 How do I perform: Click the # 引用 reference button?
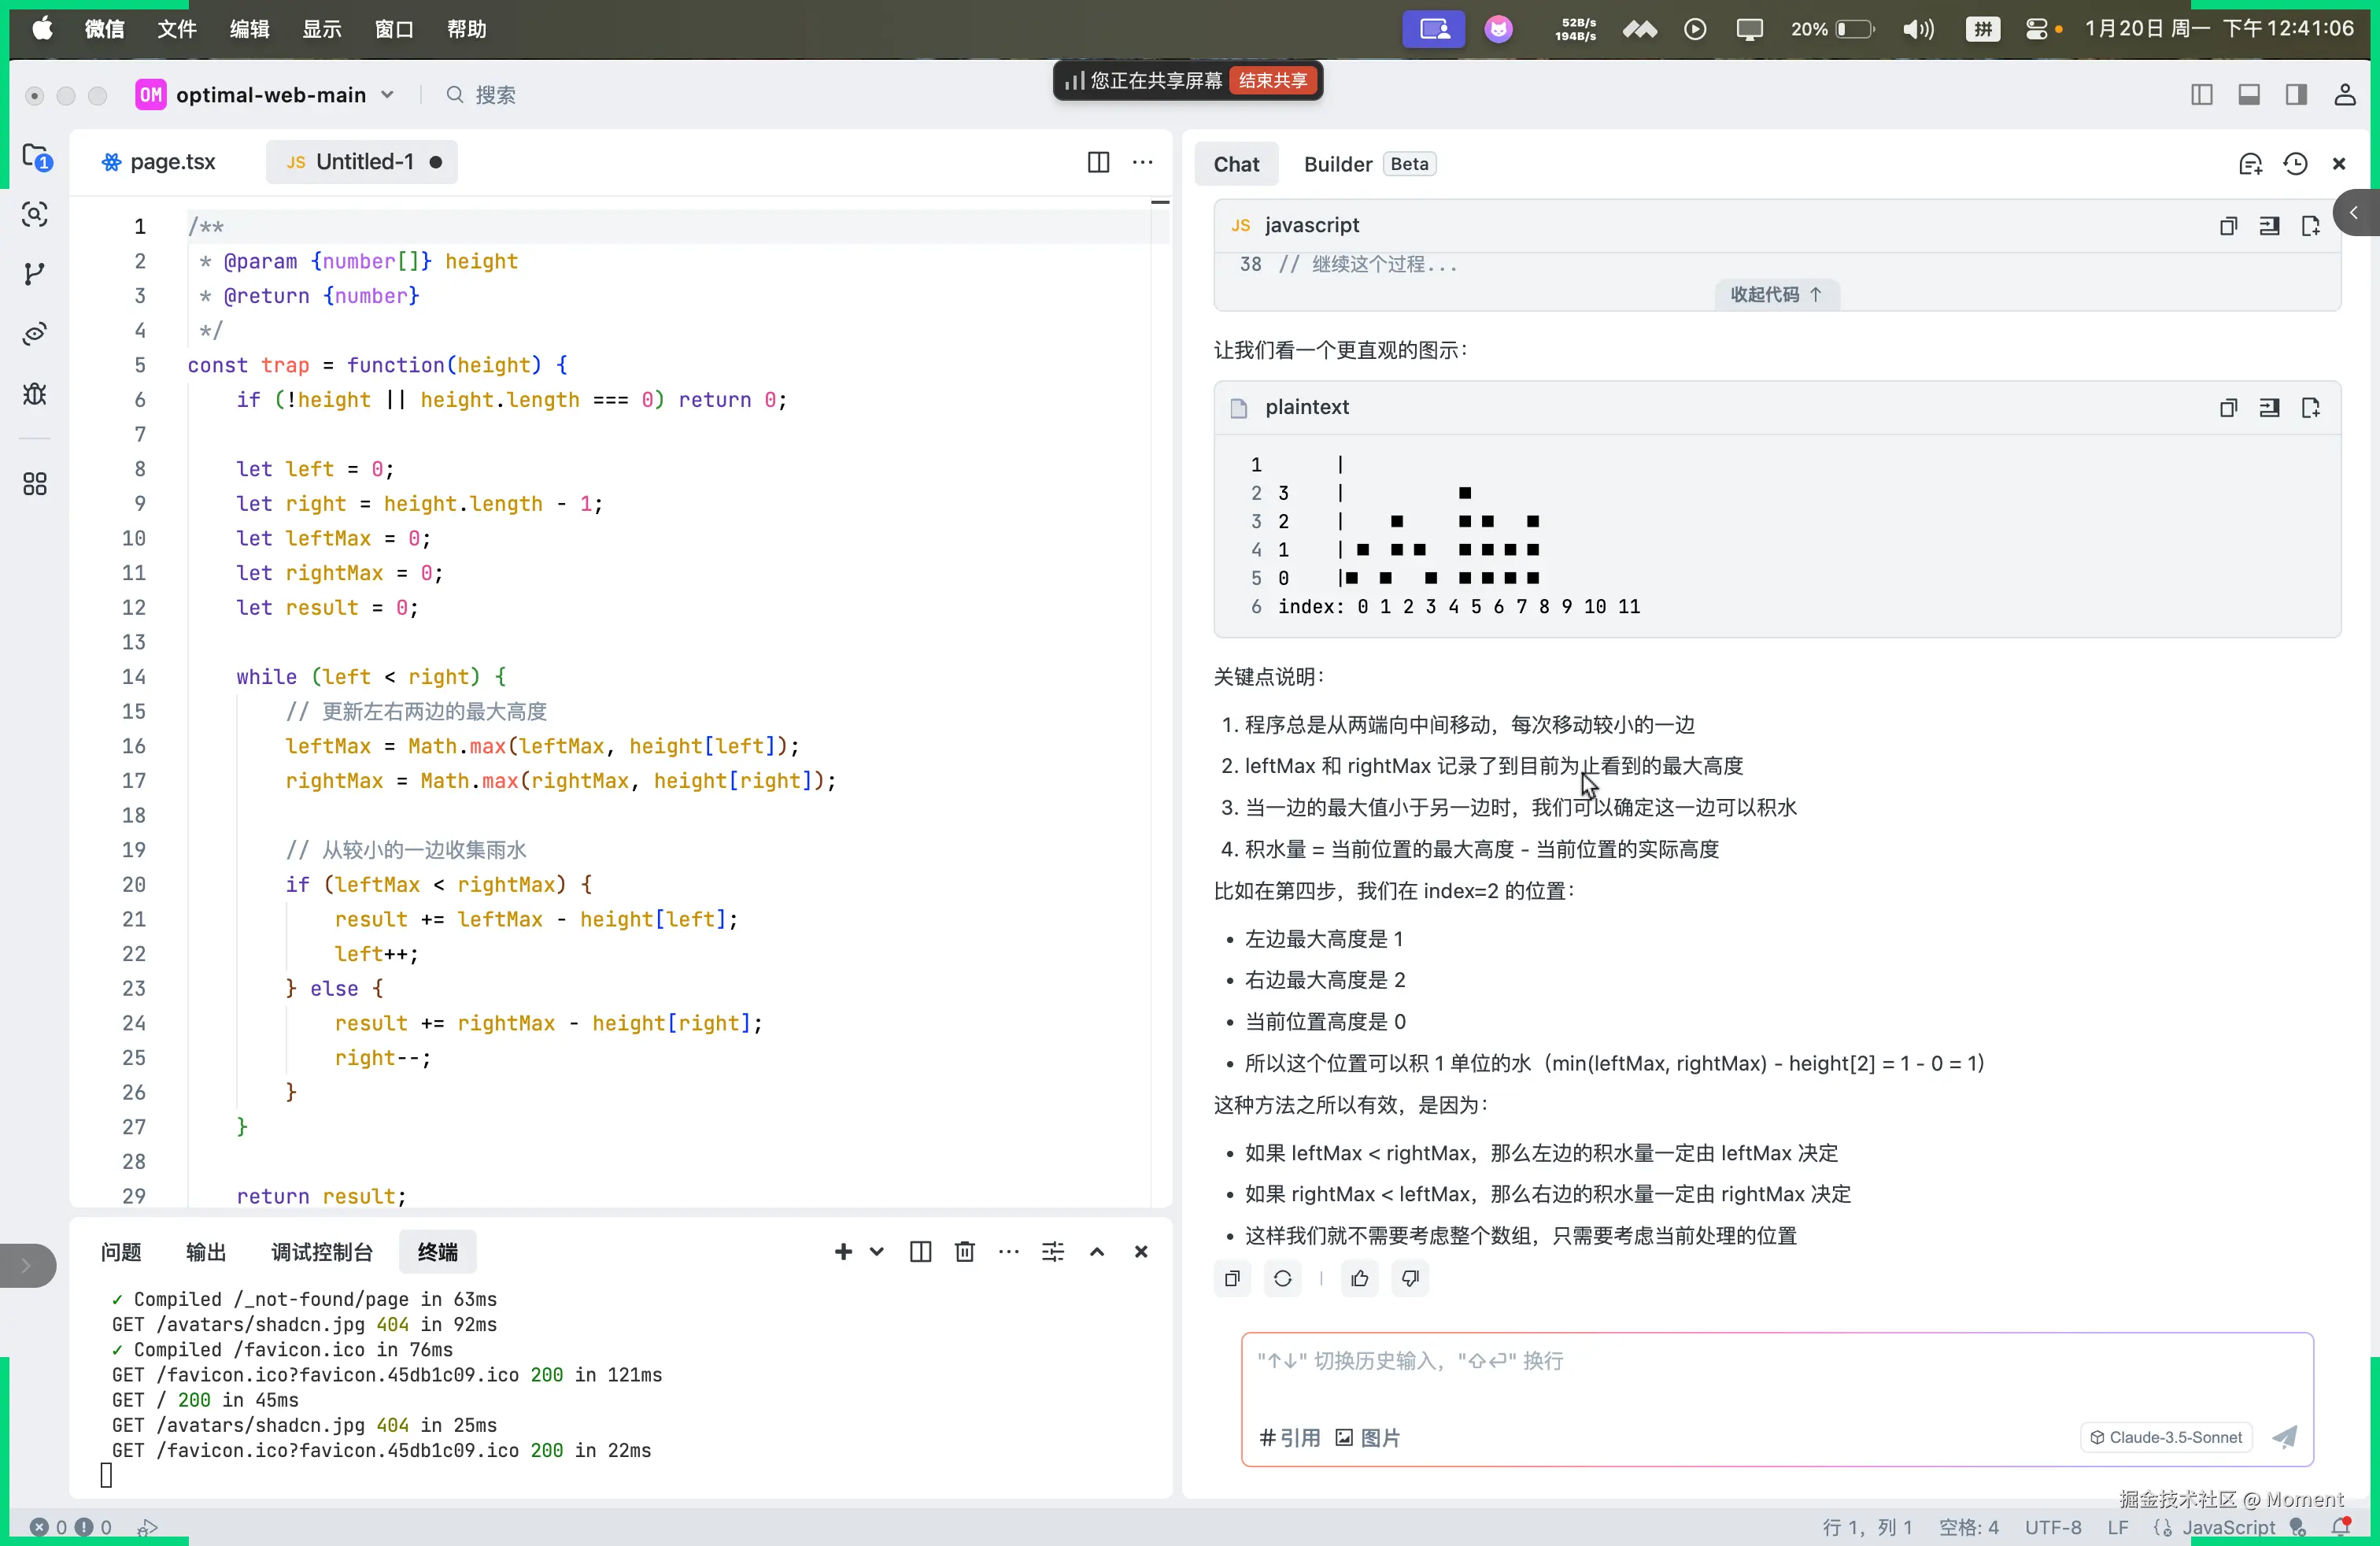[1290, 1438]
